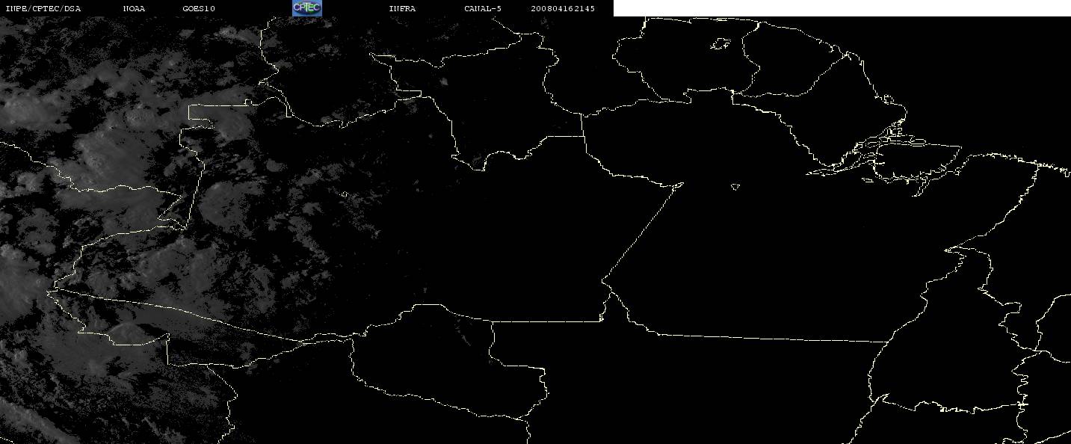
Task: Click the CANAL-5 channel label
Action: pyautogui.click(x=483, y=8)
